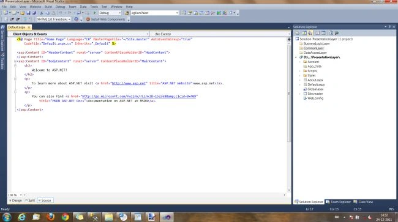Collapse the BodyContent asp:Content outlining region

click(15, 61)
